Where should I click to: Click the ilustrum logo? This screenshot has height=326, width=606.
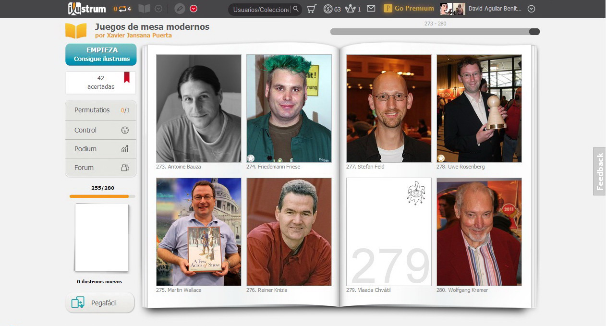point(87,9)
